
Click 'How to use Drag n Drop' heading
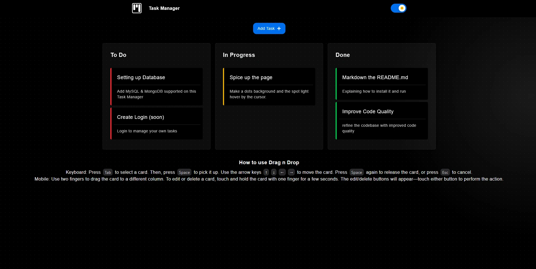[269, 163]
